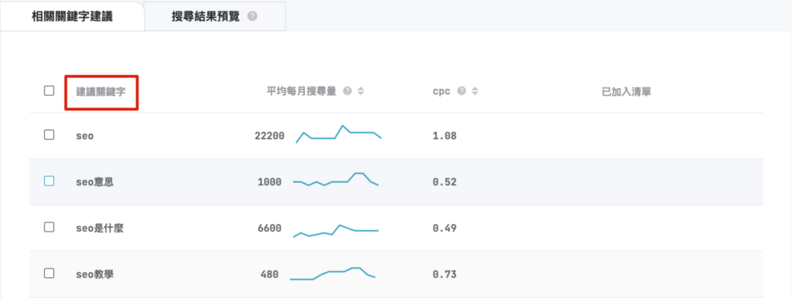Viewport: 792px width, 298px height.
Task: Click the cpc column header label
Action: coord(442,92)
